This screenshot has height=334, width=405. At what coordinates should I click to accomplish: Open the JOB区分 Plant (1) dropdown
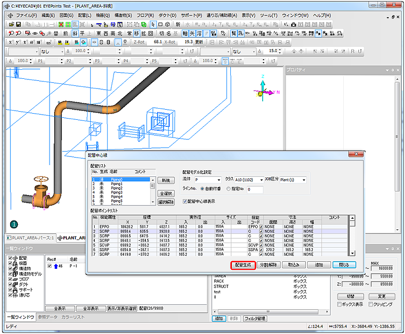(x=293, y=180)
